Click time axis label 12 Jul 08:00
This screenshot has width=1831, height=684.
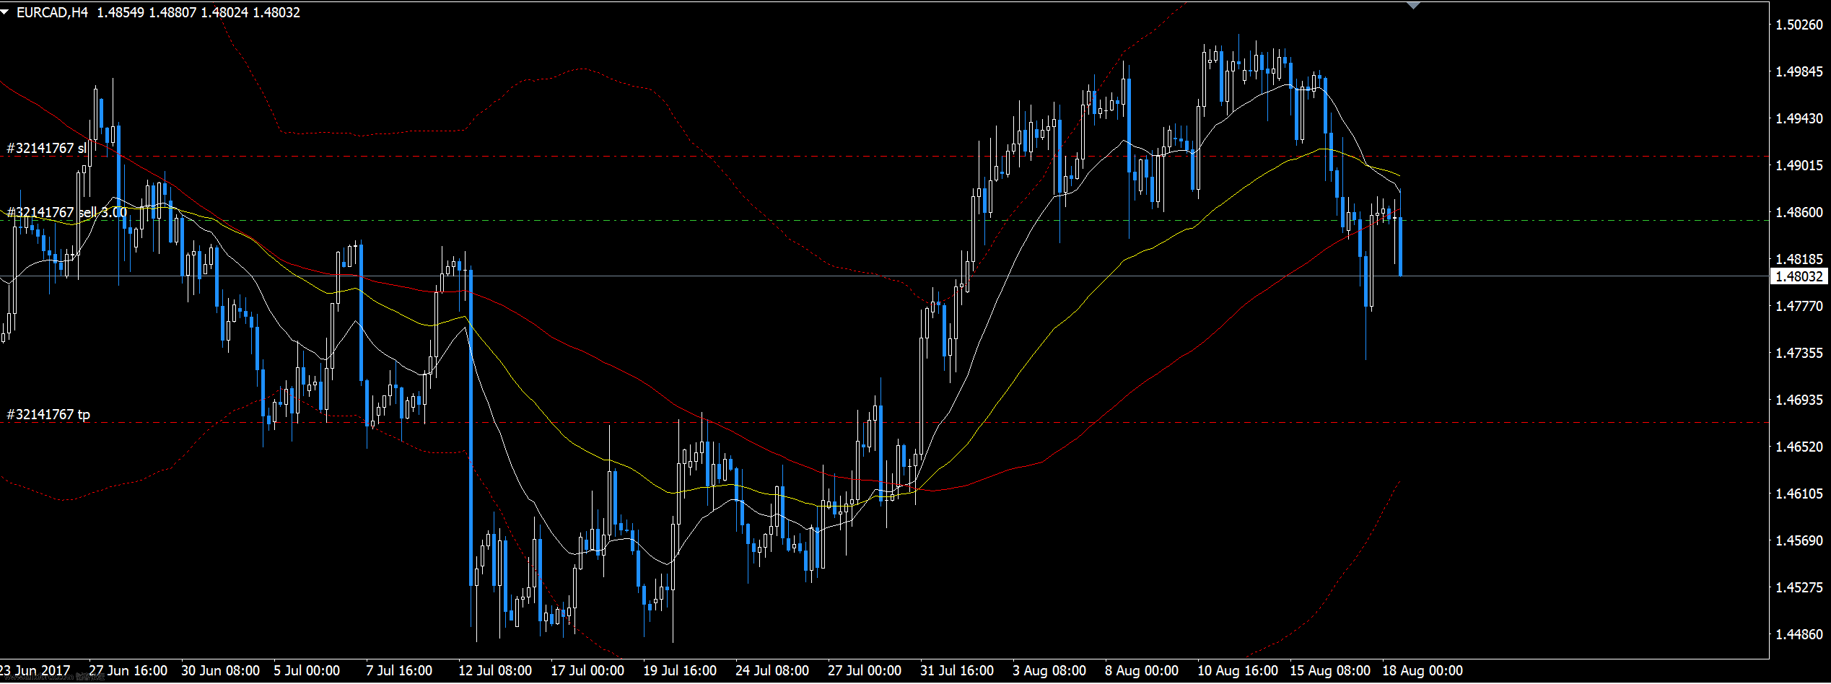click(495, 670)
